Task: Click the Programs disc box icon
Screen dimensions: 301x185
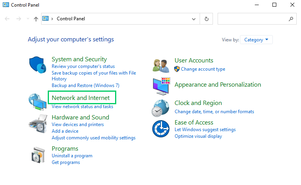Action: click(x=38, y=155)
